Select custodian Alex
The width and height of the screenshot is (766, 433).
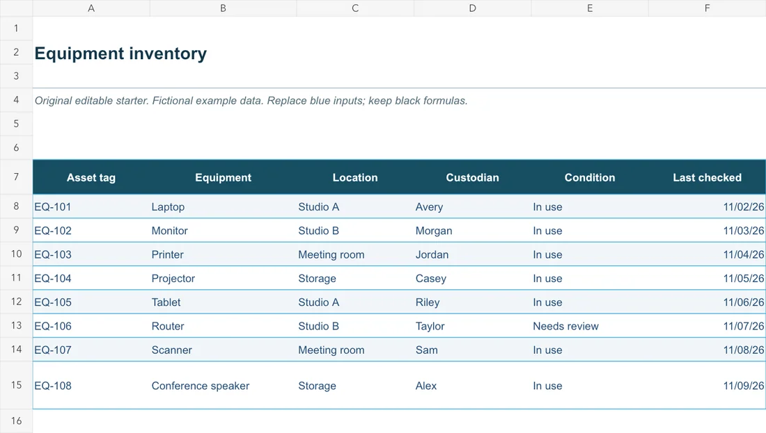pos(472,386)
